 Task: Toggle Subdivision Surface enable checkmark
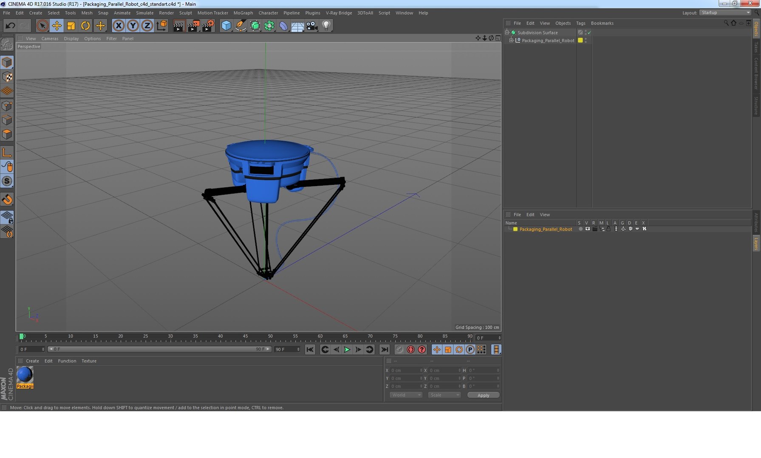(x=589, y=33)
